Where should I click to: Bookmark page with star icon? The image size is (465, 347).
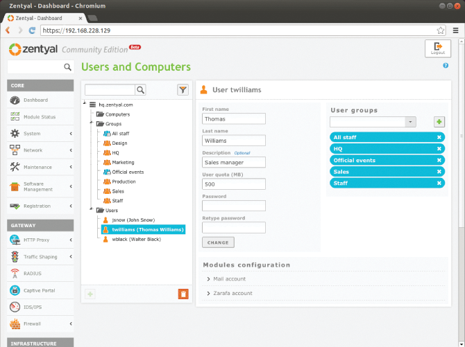click(440, 30)
